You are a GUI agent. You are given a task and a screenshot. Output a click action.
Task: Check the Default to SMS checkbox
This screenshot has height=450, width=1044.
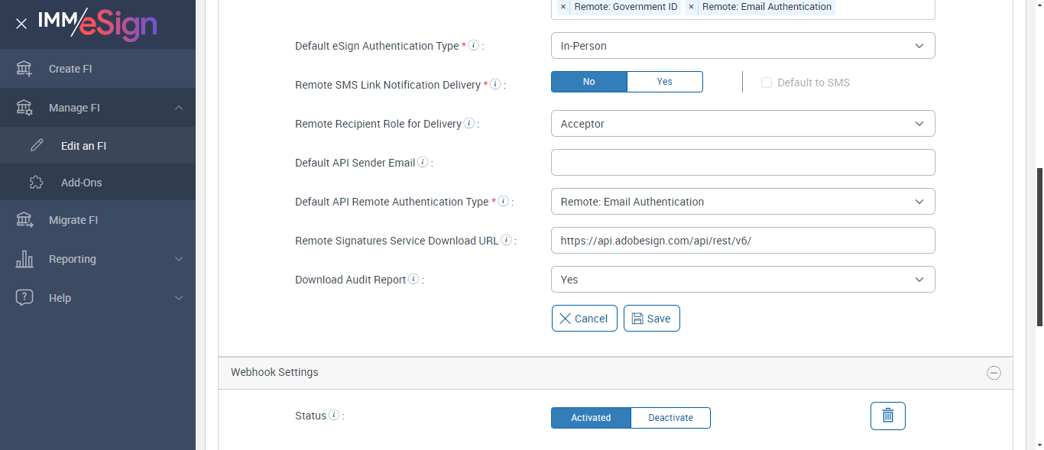click(767, 83)
